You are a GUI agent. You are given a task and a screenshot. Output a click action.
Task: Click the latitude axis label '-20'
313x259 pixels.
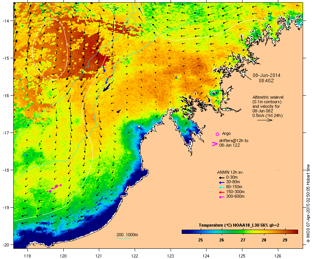click(x=5, y=245)
